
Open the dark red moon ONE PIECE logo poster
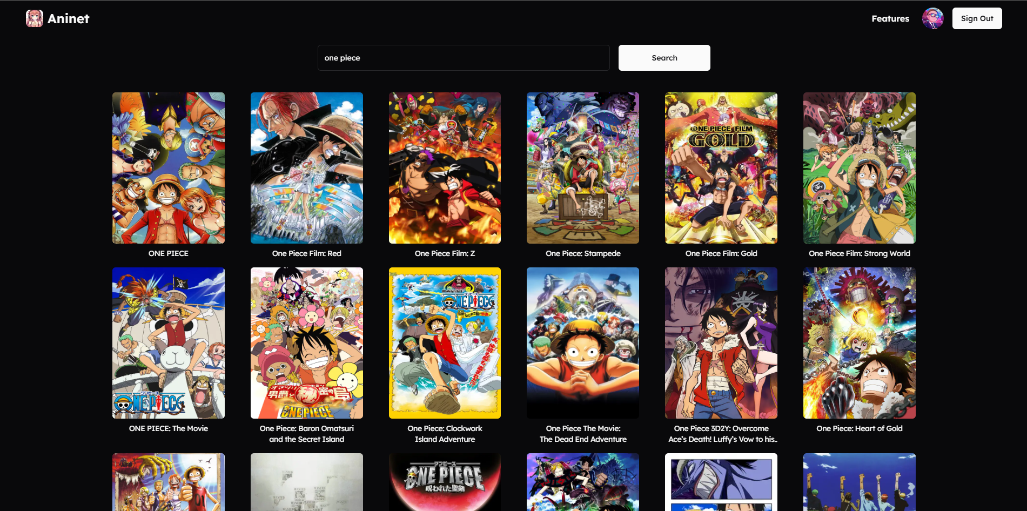445,482
